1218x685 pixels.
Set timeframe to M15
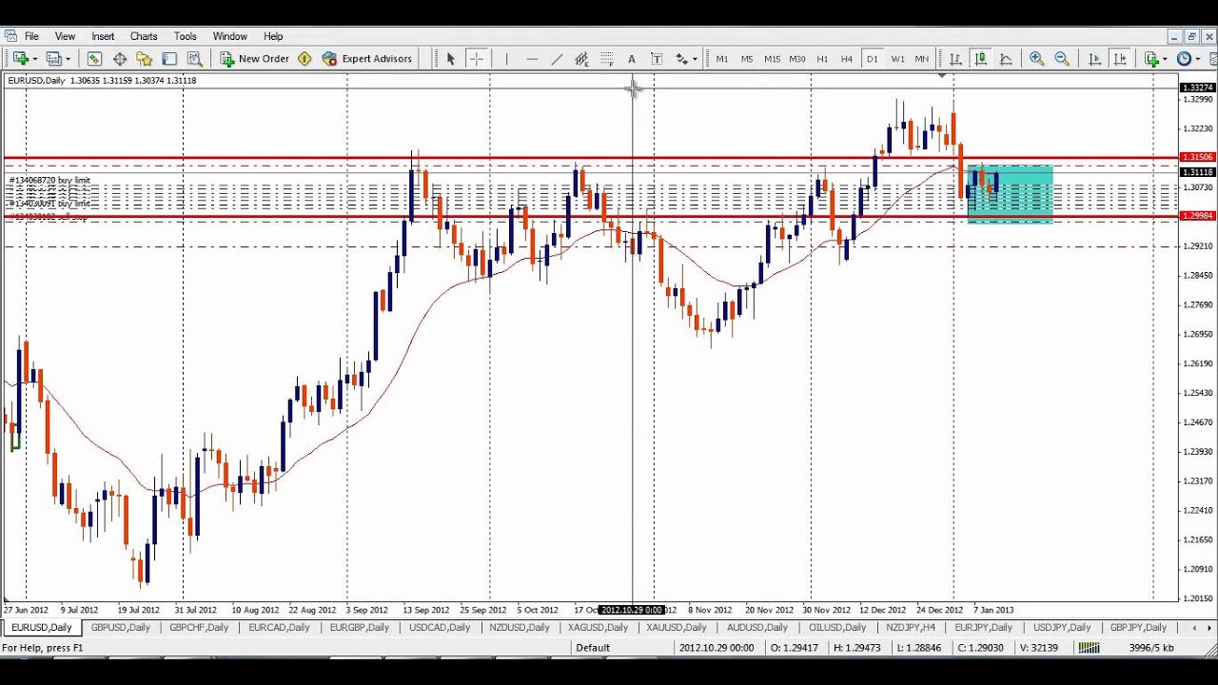[x=772, y=59]
